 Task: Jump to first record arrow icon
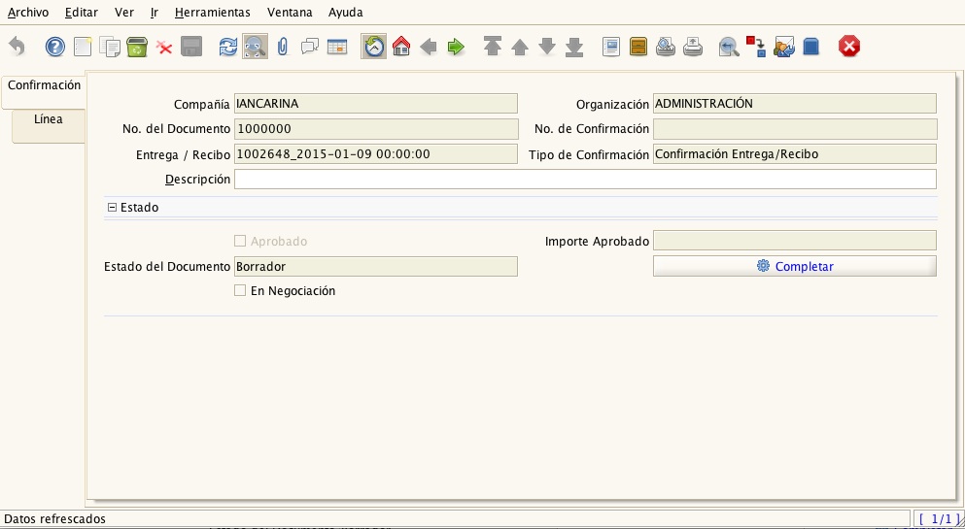(493, 47)
